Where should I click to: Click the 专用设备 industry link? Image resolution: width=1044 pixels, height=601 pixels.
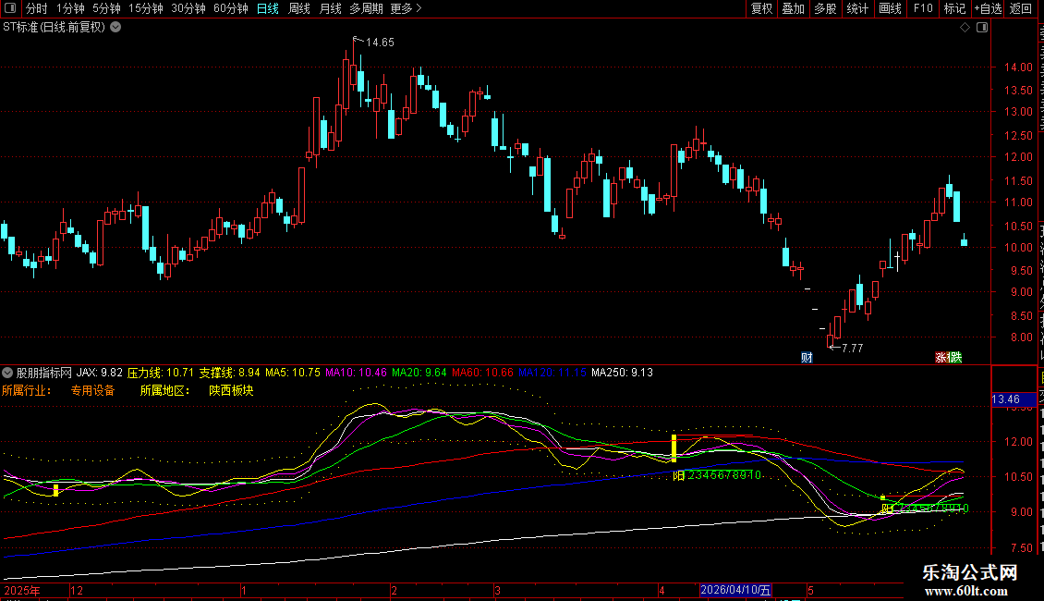tap(93, 390)
